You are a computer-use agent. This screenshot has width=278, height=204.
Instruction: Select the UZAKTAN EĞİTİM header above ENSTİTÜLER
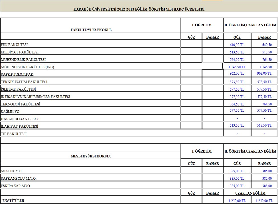pos(250,193)
